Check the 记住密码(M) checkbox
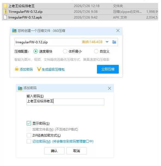Viewport: 161px width, 166px height. click(x=29, y=141)
